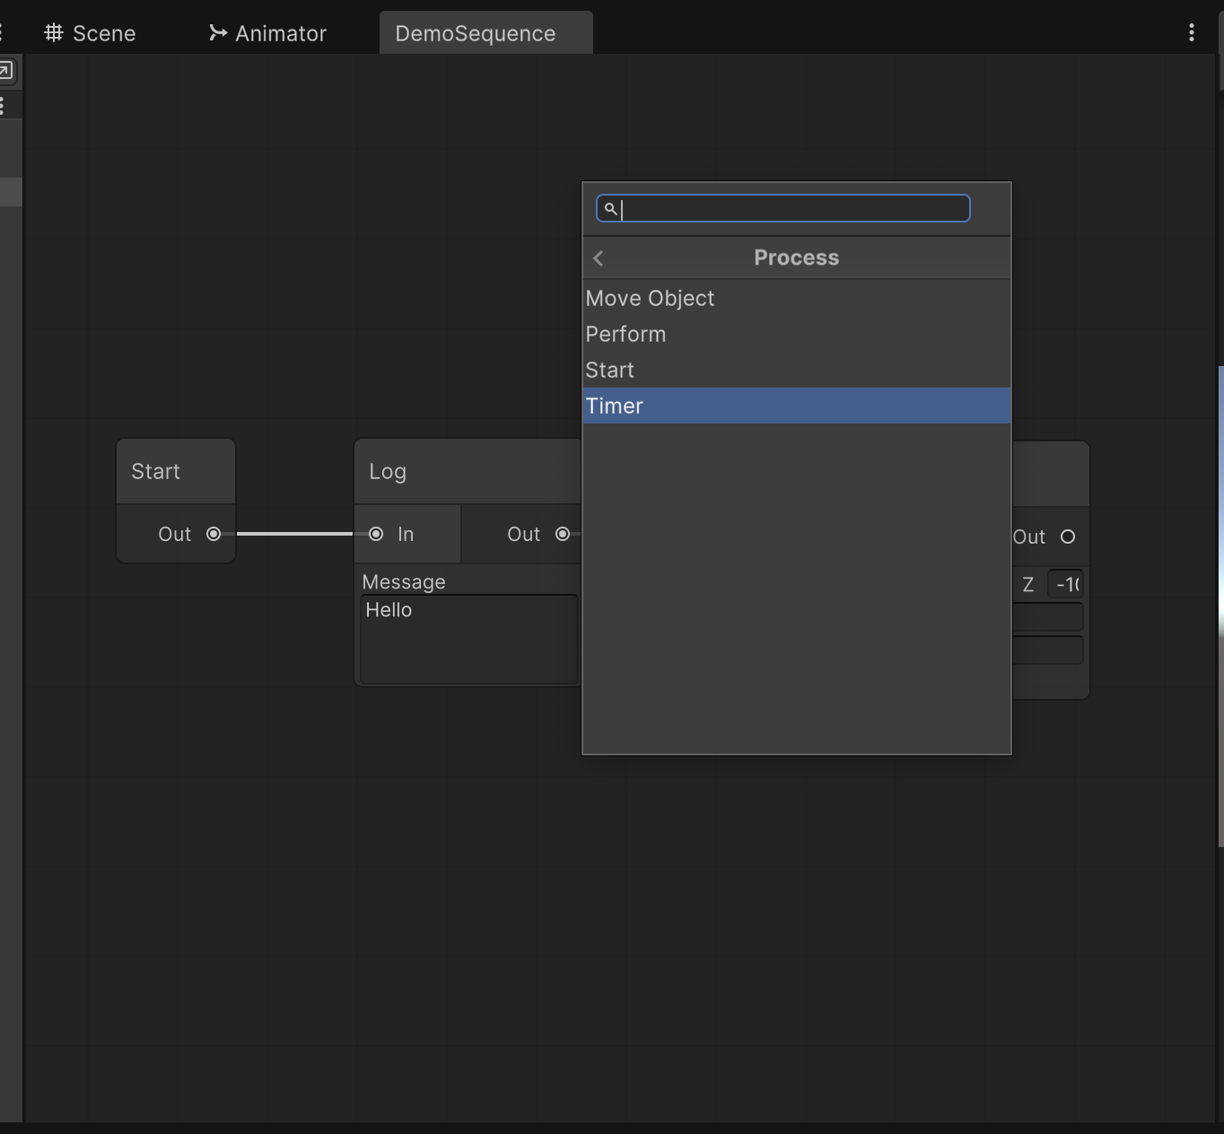Click the Out port on the right-side node
This screenshot has width=1224, height=1134.
pos(1069,536)
